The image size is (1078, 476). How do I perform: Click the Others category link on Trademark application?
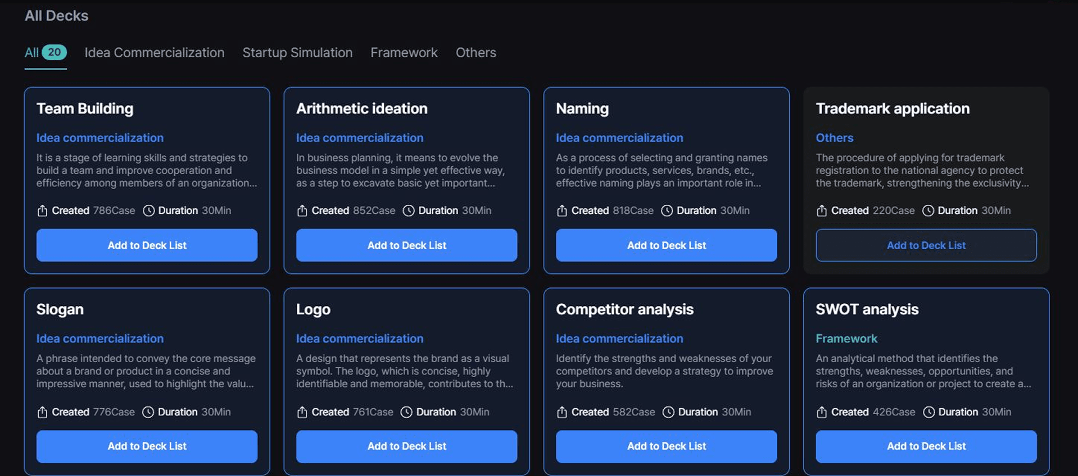click(x=834, y=138)
